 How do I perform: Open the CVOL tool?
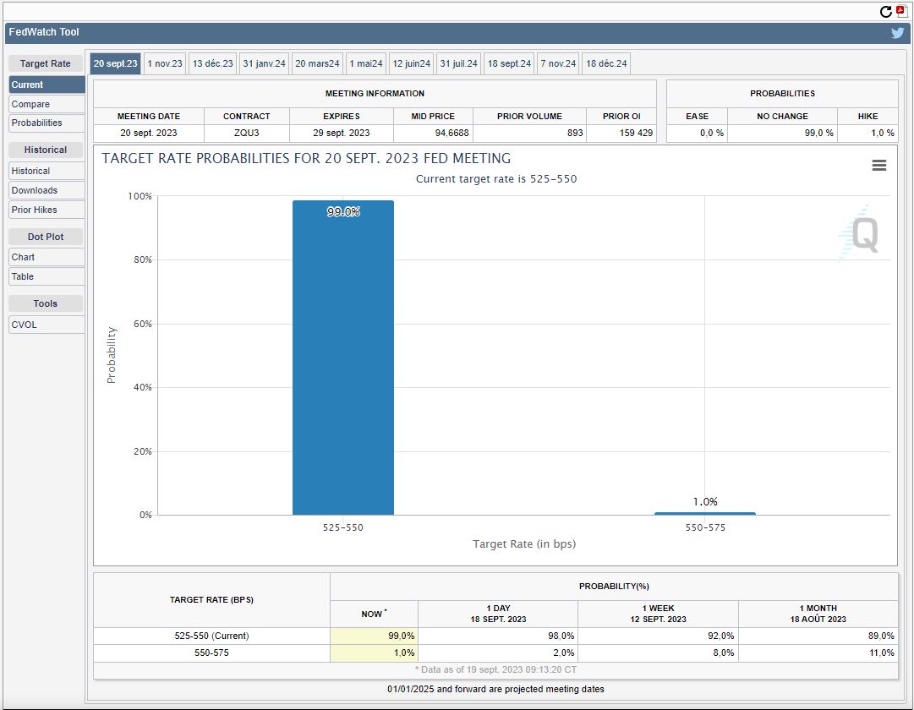[x=47, y=325]
